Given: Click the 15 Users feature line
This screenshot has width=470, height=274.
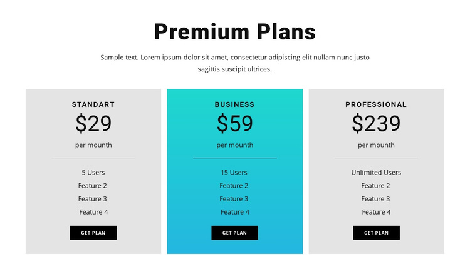Looking at the screenshot, I should point(234,173).
